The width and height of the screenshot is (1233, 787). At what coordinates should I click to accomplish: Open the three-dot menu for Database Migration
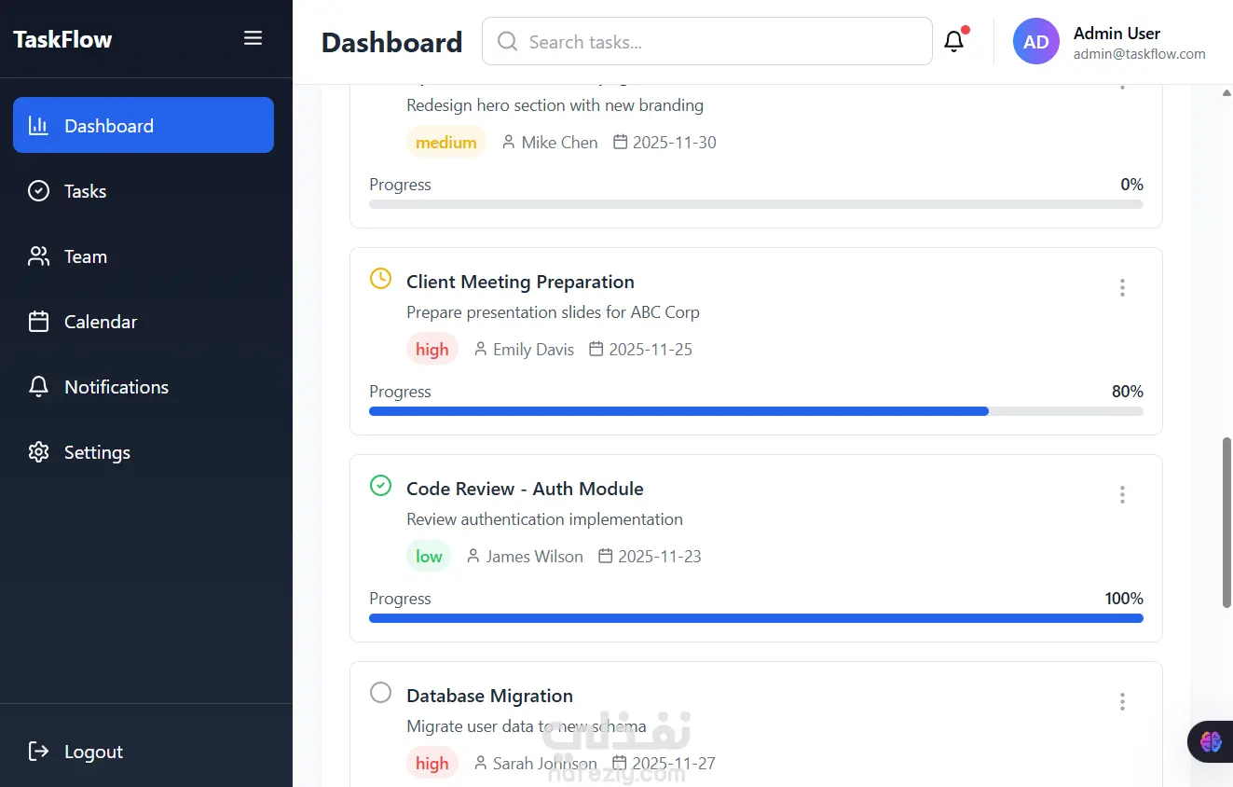pyautogui.click(x=1122, y=702)
